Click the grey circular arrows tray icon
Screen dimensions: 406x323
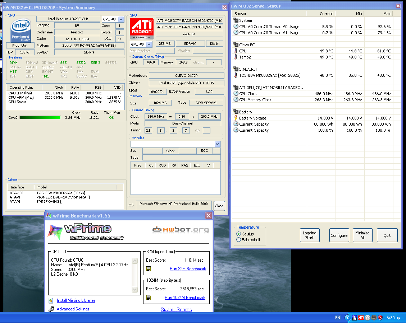tap(368, 318)
